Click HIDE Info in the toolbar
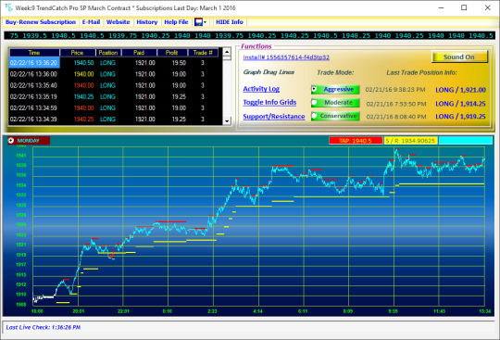500x340 pixels. pos(230,22)
